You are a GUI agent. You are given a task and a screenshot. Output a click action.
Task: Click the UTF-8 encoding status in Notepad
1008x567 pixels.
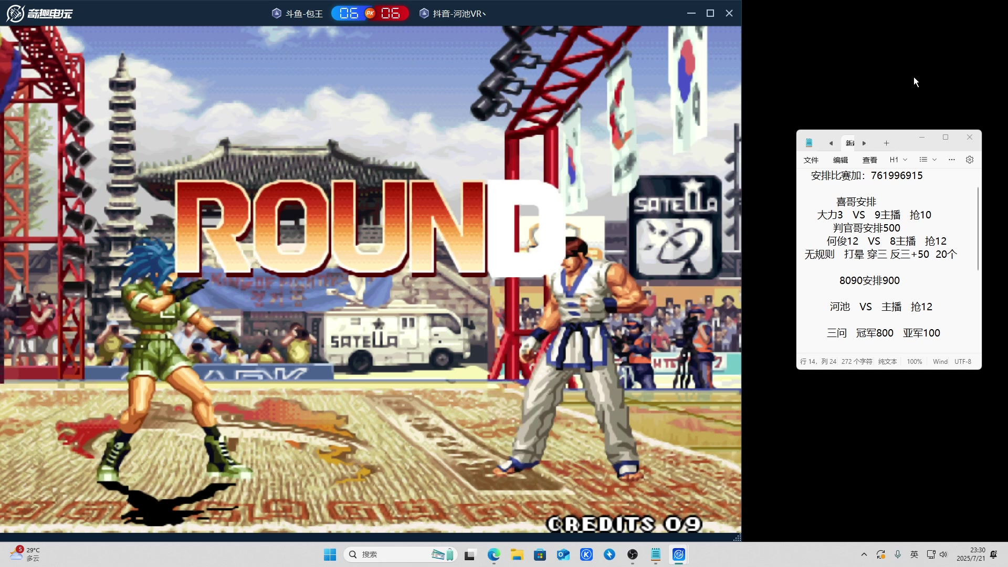coord(962,362)
